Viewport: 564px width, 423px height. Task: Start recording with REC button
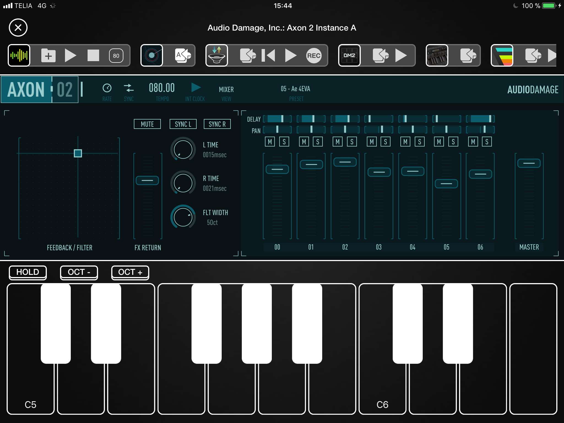pos(314,56)
